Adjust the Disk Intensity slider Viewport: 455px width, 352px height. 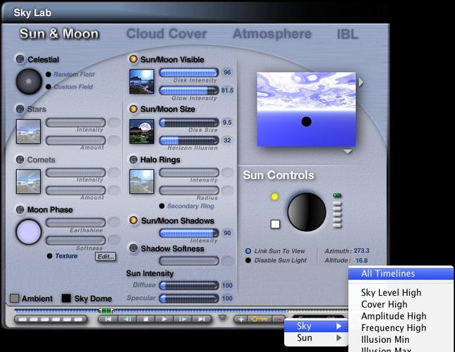click(x=189, y=73)
